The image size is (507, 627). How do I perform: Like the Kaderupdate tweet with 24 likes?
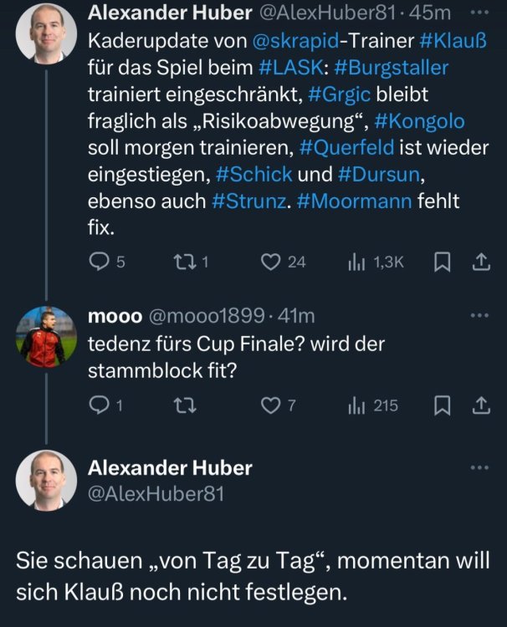[x=269, y=262]
